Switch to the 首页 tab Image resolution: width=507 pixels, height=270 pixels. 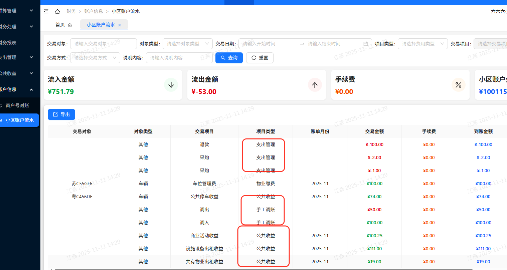tap(60, 25)
